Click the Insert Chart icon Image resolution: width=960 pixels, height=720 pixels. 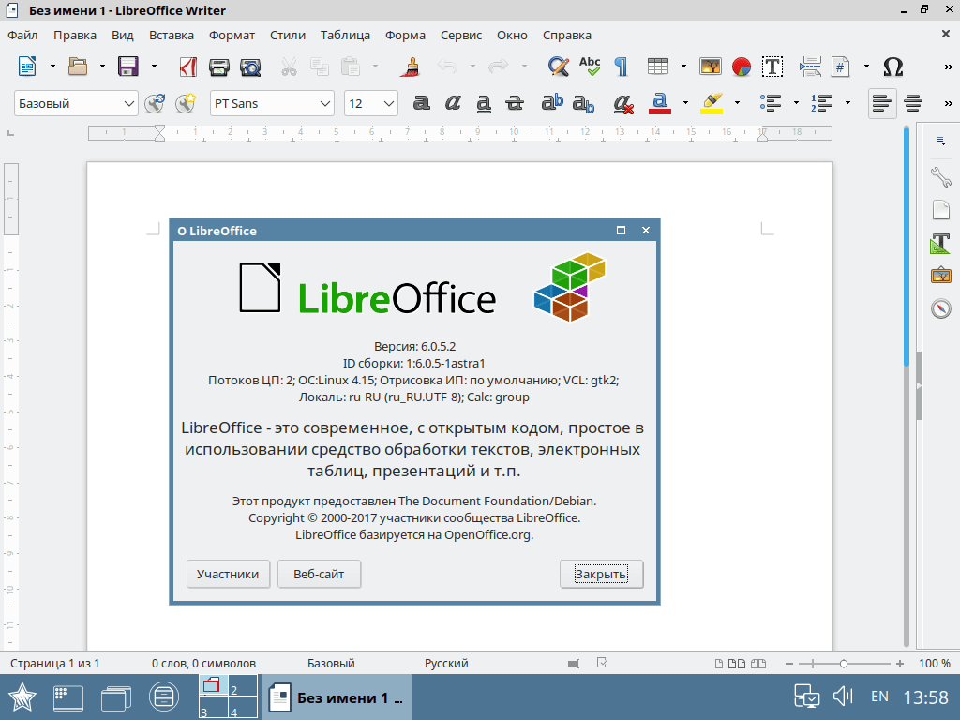tap(741, 67)
